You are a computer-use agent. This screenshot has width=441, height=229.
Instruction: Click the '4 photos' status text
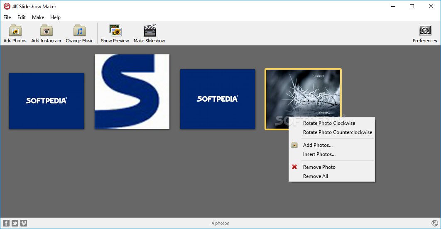[220, 223]
